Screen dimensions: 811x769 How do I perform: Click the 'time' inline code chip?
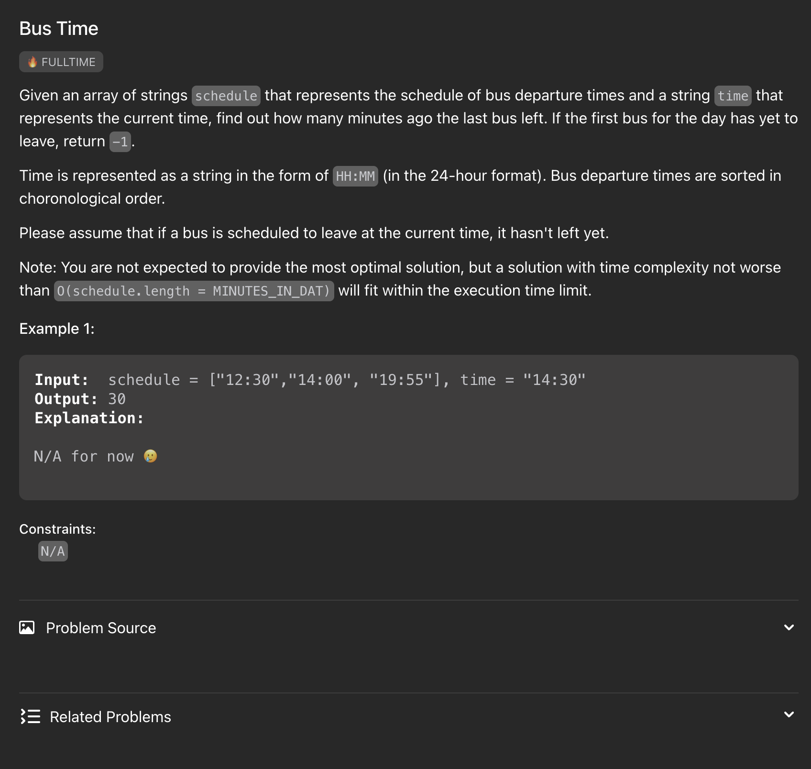click(733, 96)
